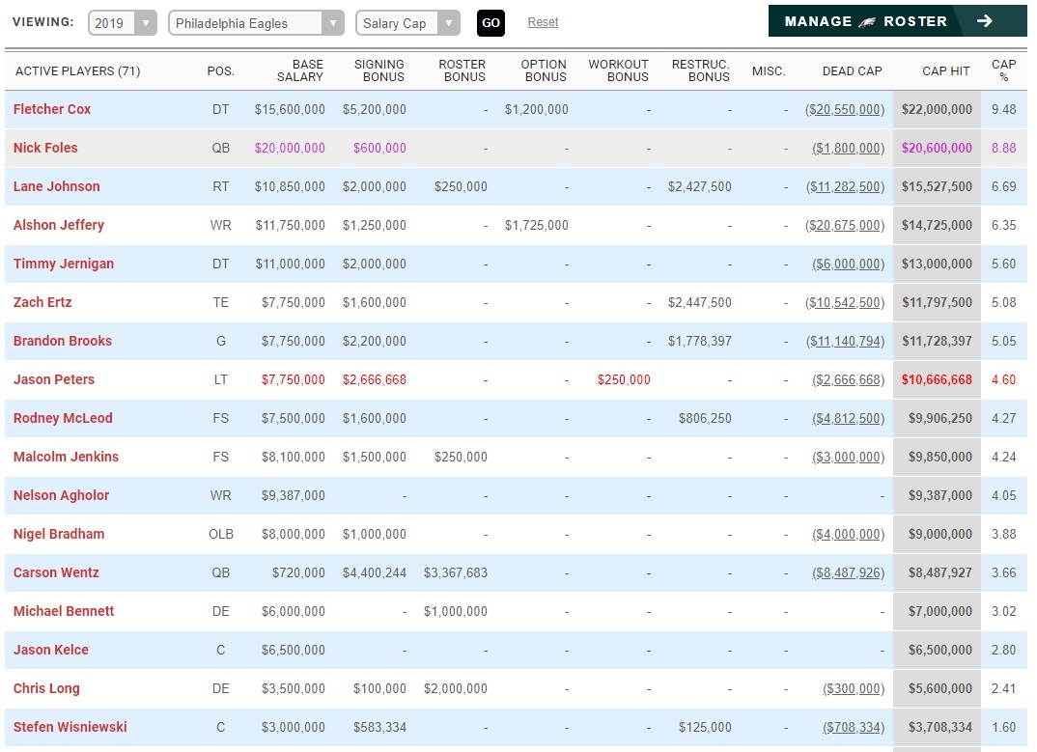This screenshot has height=752, width=1037.
Task: Open Rodney McLeod player page
Action: (63, 418)
